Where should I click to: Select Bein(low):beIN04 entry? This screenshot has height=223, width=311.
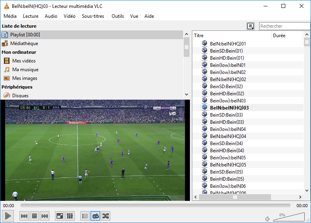tap(248, 129)
